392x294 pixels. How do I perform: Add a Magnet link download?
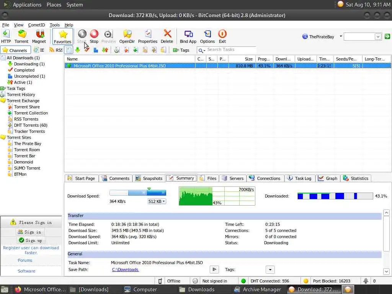coord(39,36)
